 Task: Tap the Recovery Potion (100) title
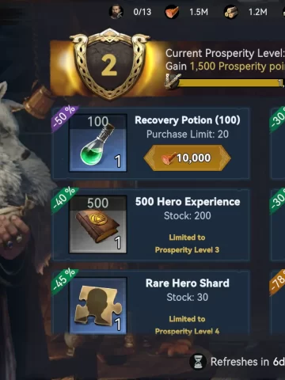(x=188, y=120)
